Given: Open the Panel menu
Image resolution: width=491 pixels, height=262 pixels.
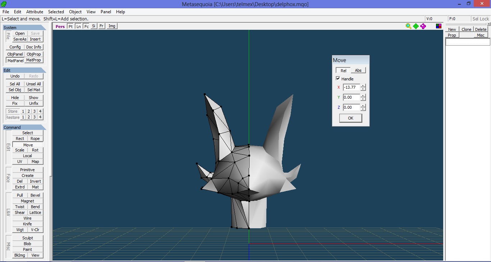Looking at the screenshot, I should coord(106,12).
